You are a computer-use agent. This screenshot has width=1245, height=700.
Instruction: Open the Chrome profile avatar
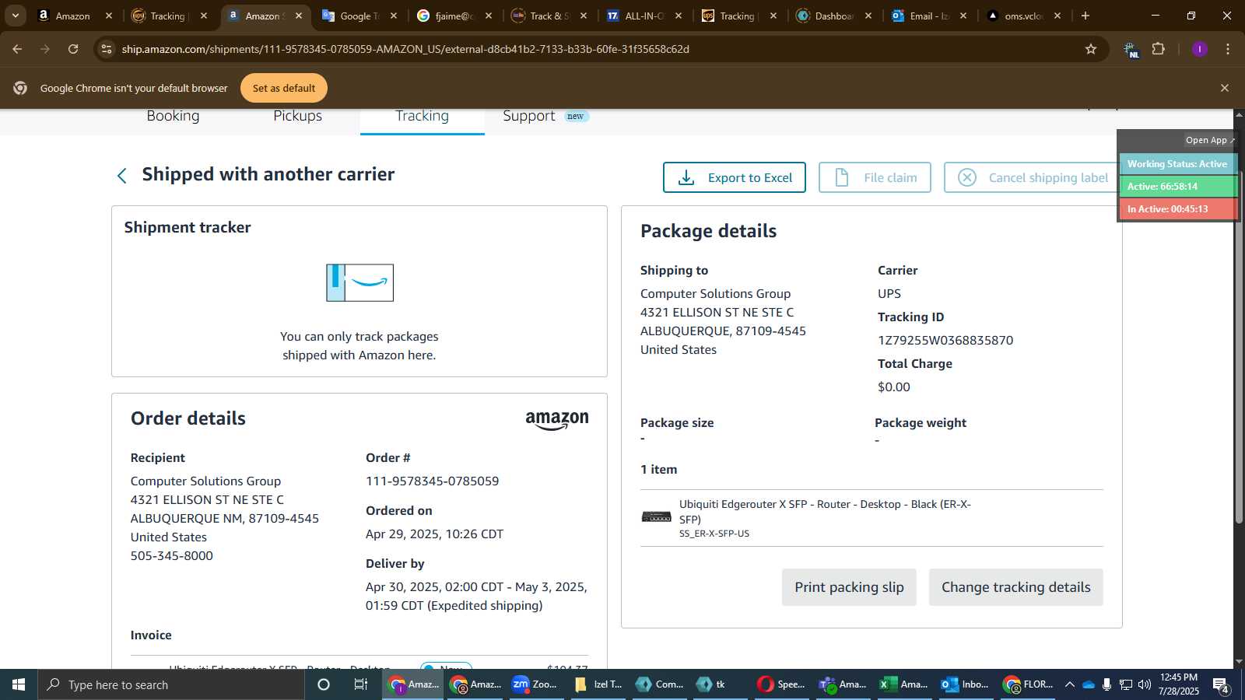coord(1199,49)
